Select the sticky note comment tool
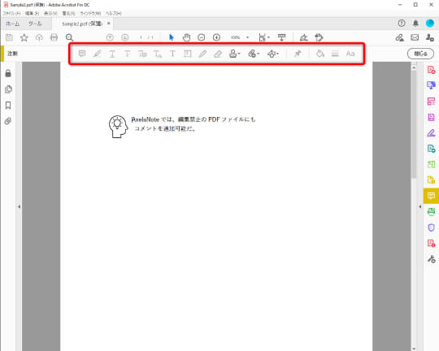This screenshot has height=351, width=439. tap(82, 54)
